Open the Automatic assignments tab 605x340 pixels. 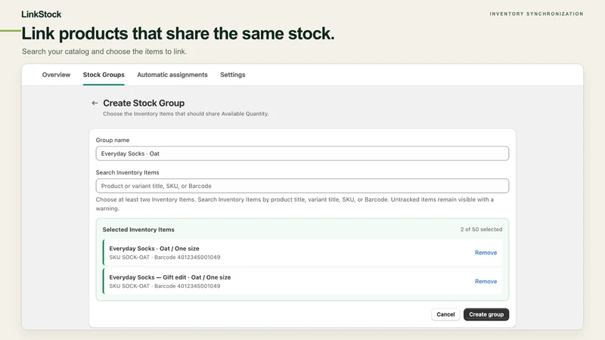pyautogui.click(x=172, y=75)
